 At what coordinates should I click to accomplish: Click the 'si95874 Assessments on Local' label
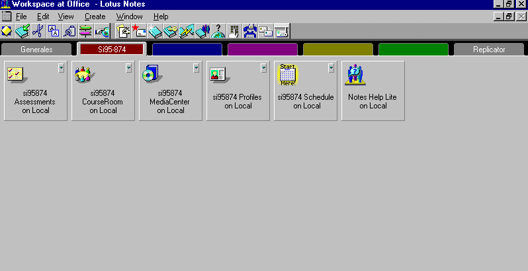click(35, 102)
